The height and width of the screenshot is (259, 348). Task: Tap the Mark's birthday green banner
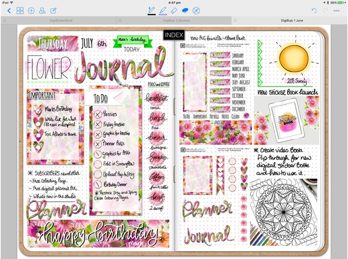tap(132, 41)
